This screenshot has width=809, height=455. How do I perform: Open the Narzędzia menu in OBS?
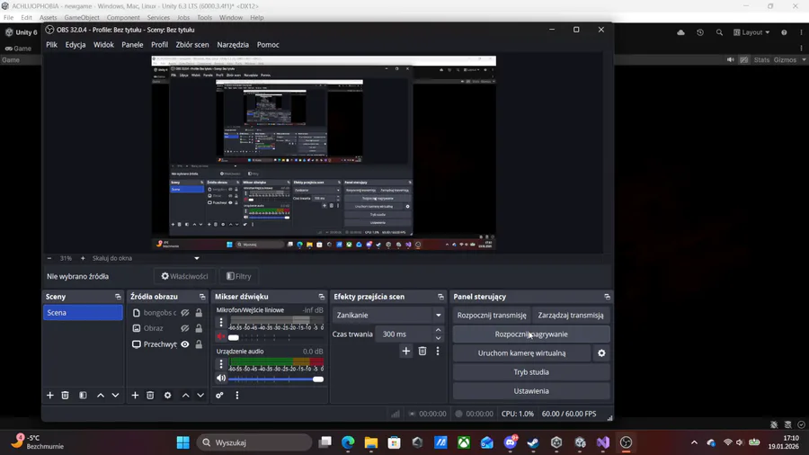coord(233,45)
